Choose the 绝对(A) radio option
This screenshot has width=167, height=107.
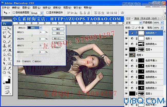33,61
